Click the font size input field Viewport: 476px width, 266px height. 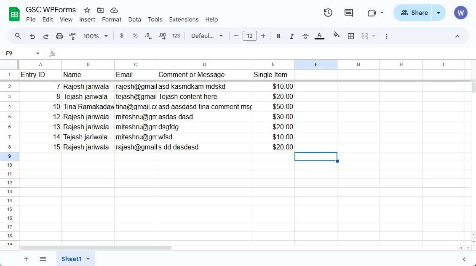pyautogui.click(x=250, y=36)
